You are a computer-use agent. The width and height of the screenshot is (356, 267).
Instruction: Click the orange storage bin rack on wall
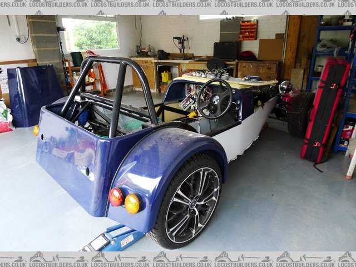[x=248, y=30]
